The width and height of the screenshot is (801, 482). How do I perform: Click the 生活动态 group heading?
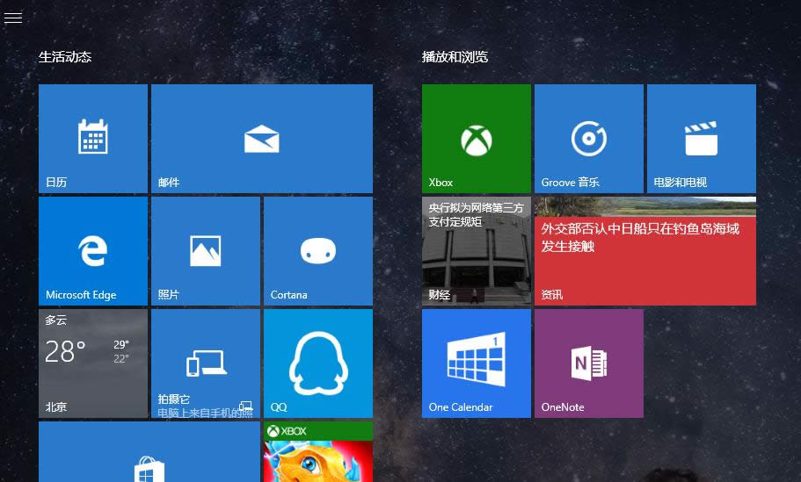point(65,57)
